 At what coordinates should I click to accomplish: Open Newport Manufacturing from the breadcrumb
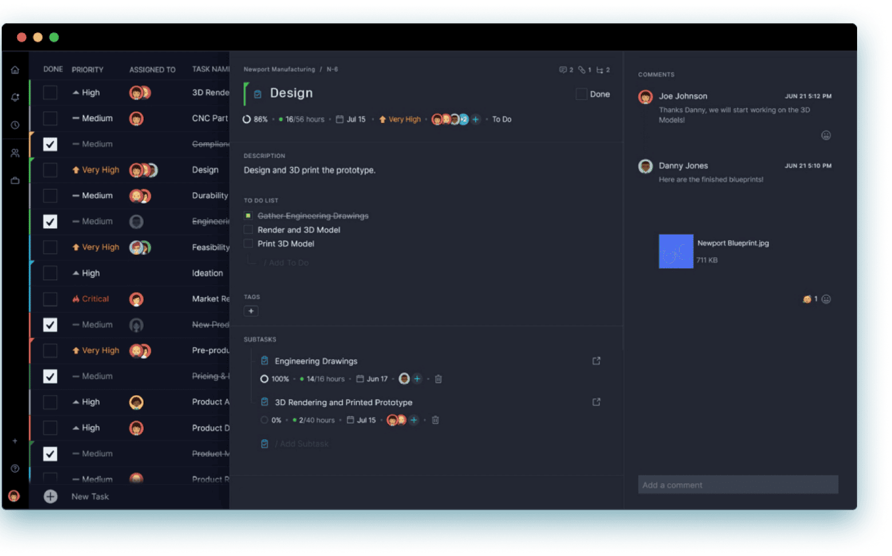pos(279,69)
